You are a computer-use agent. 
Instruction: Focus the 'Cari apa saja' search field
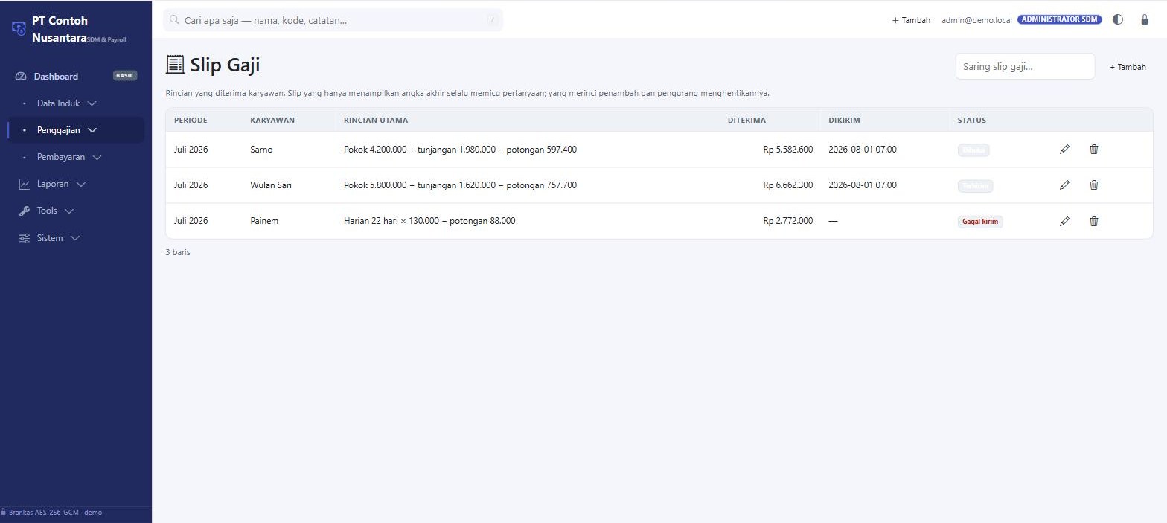333,20
